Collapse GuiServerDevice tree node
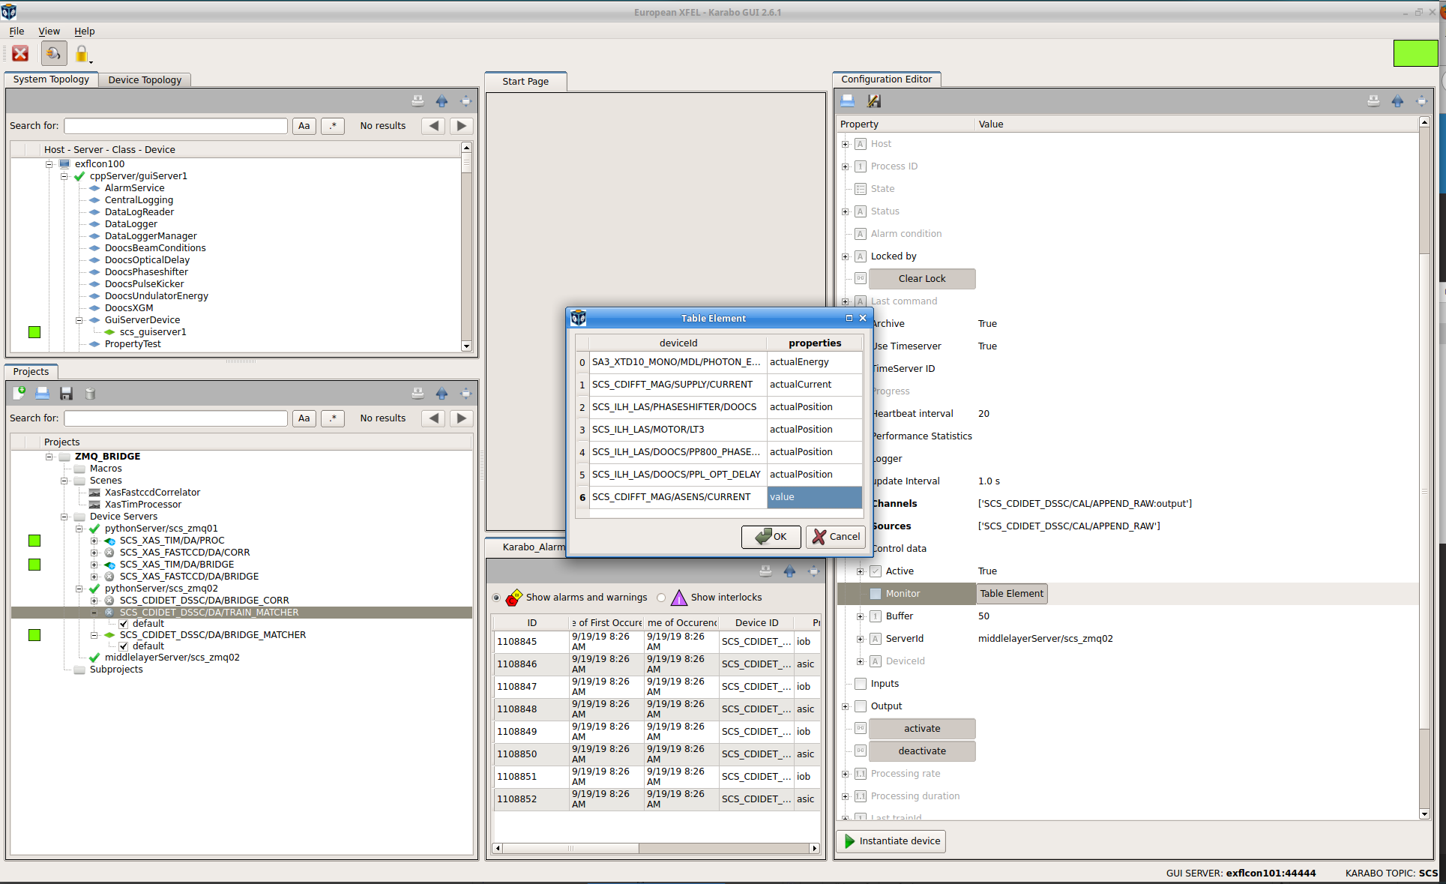Viewport: 1446px width, 884px height. pos(79,320)
